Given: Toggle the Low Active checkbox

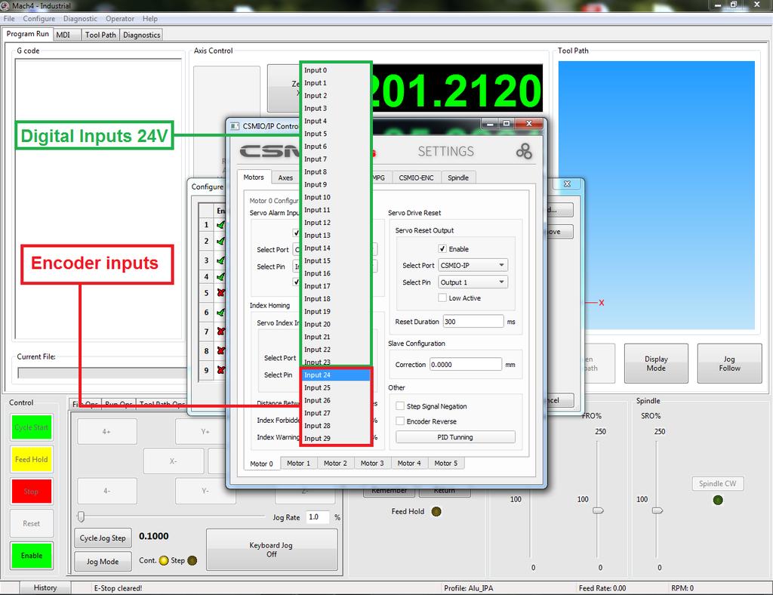Looking at the screenshot, I should [442, 297].
